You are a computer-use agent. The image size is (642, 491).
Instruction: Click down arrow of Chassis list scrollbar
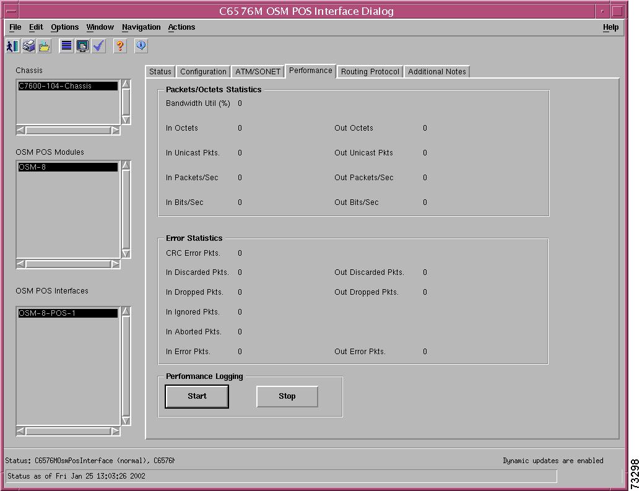click(x=126, y=119)
